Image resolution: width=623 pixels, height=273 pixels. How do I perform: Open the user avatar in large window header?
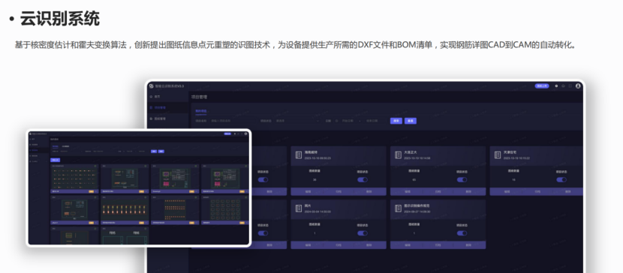point(578,85)
